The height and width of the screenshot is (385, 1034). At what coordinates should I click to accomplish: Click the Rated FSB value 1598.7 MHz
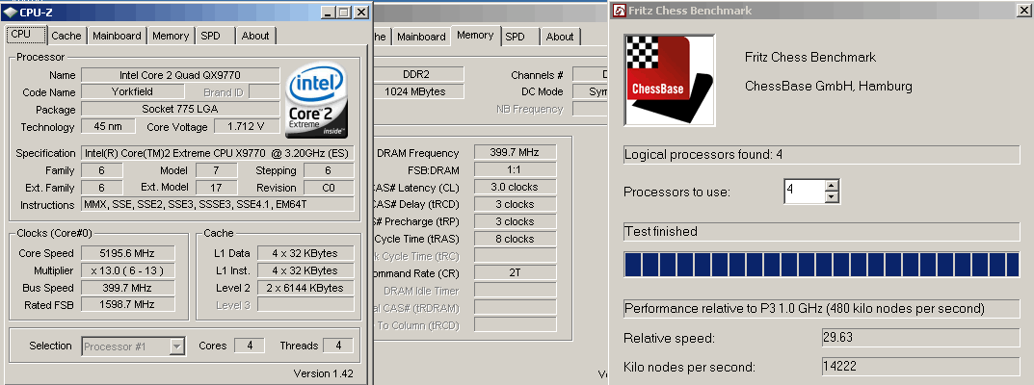[x=128, y=305]
